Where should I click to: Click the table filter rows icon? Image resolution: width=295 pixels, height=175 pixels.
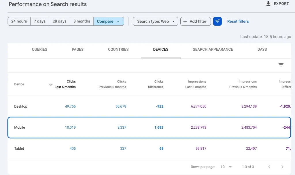pyautogui.click(x=281, y=65)
